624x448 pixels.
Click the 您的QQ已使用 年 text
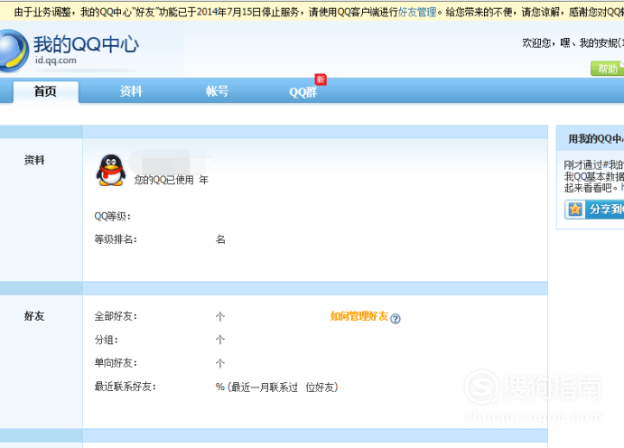(171, 181)
